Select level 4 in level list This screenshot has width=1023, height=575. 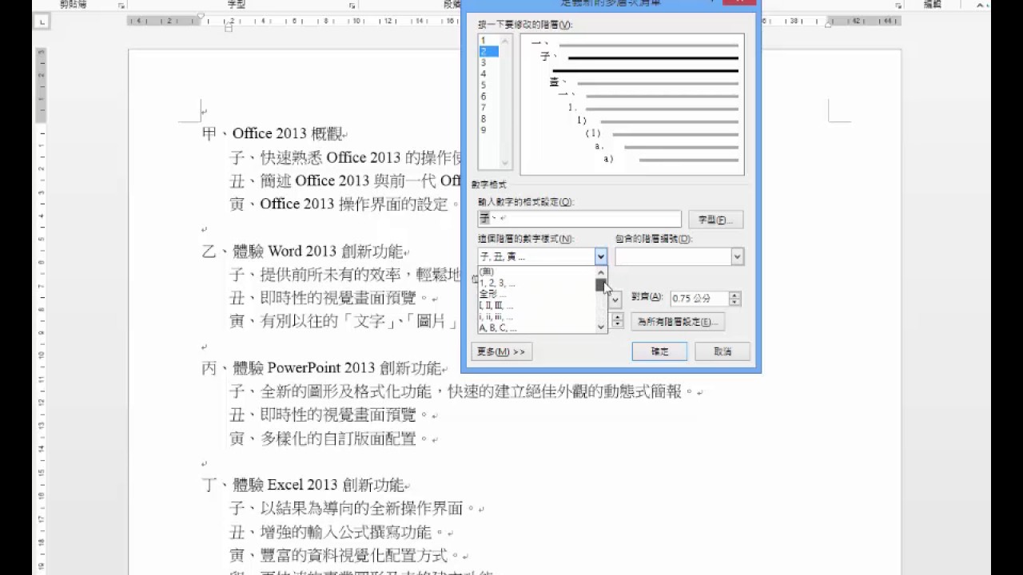click(488, 73)
